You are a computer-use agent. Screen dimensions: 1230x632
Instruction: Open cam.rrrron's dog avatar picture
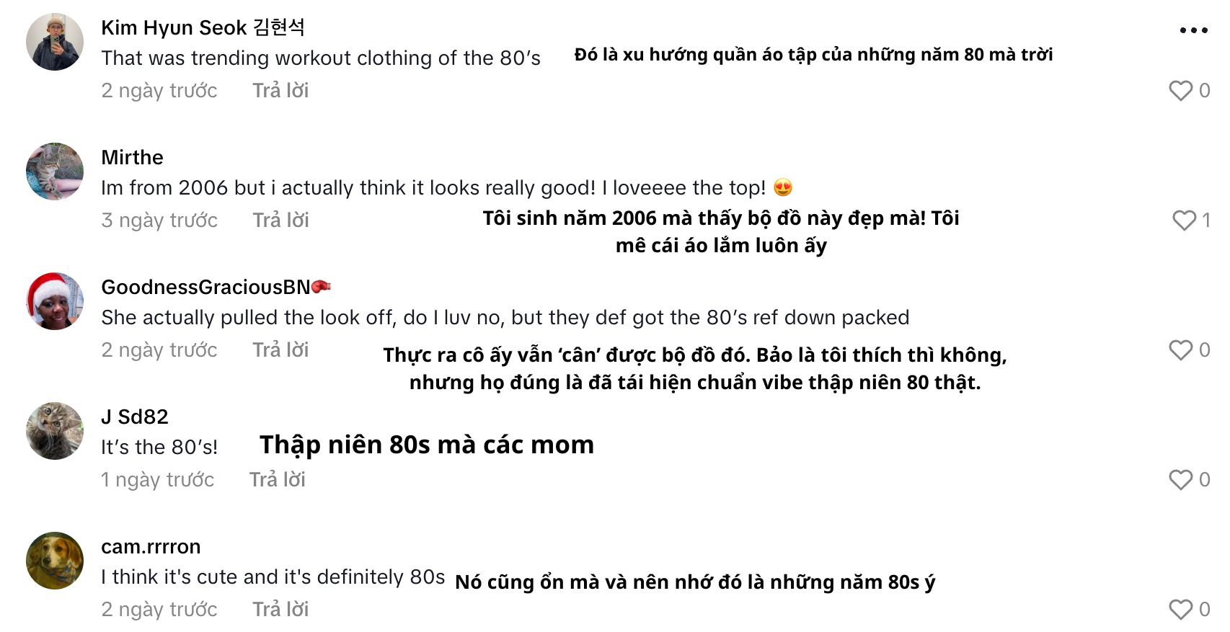54,561
